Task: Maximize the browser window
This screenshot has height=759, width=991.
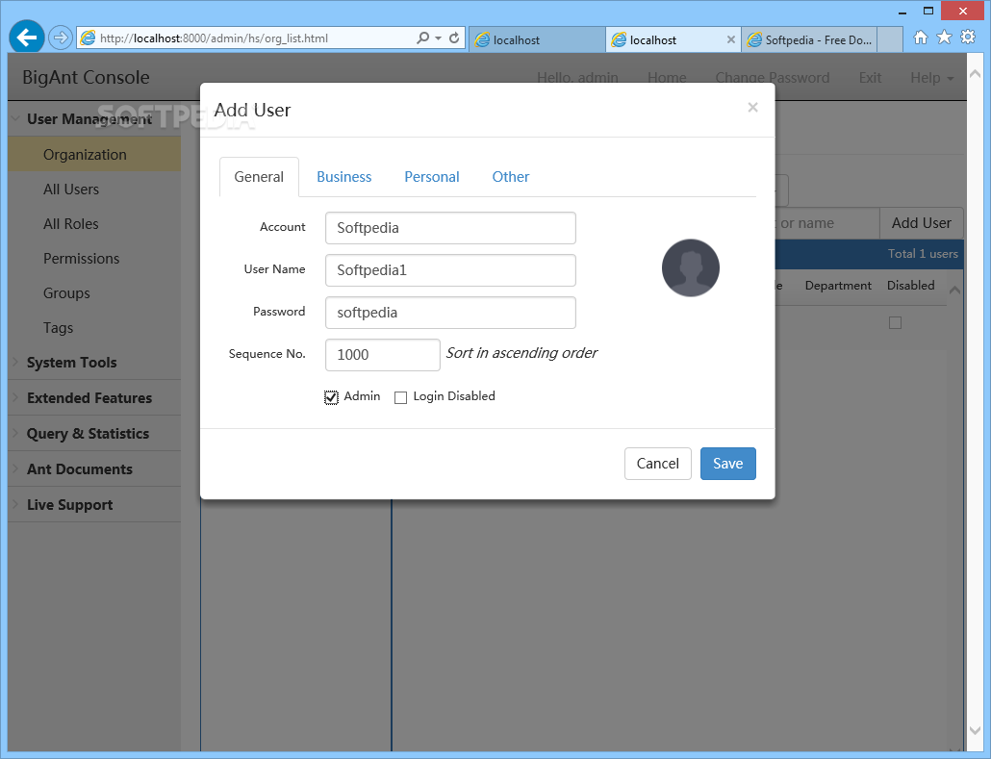Action: tap(928, 11)
